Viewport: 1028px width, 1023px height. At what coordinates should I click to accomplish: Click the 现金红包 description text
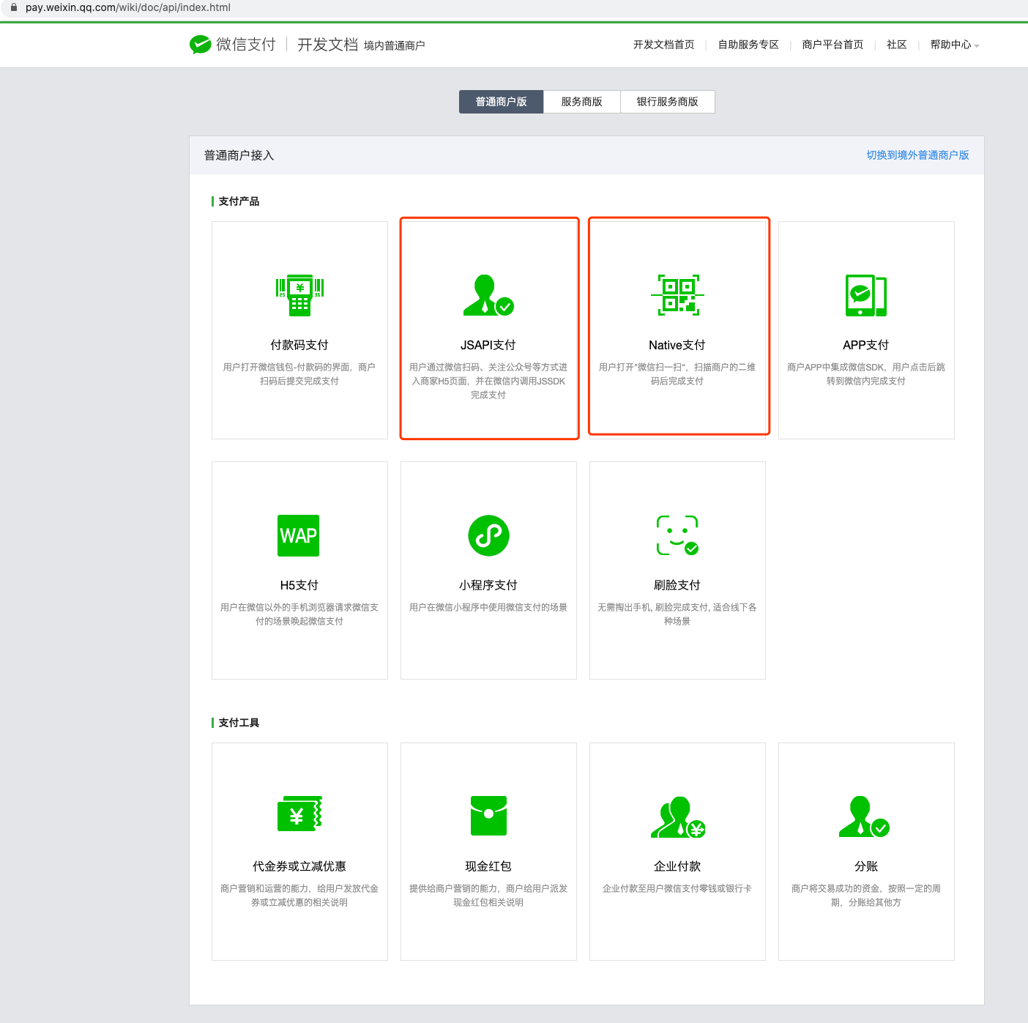pyautogui.click(x=488, y=896)
